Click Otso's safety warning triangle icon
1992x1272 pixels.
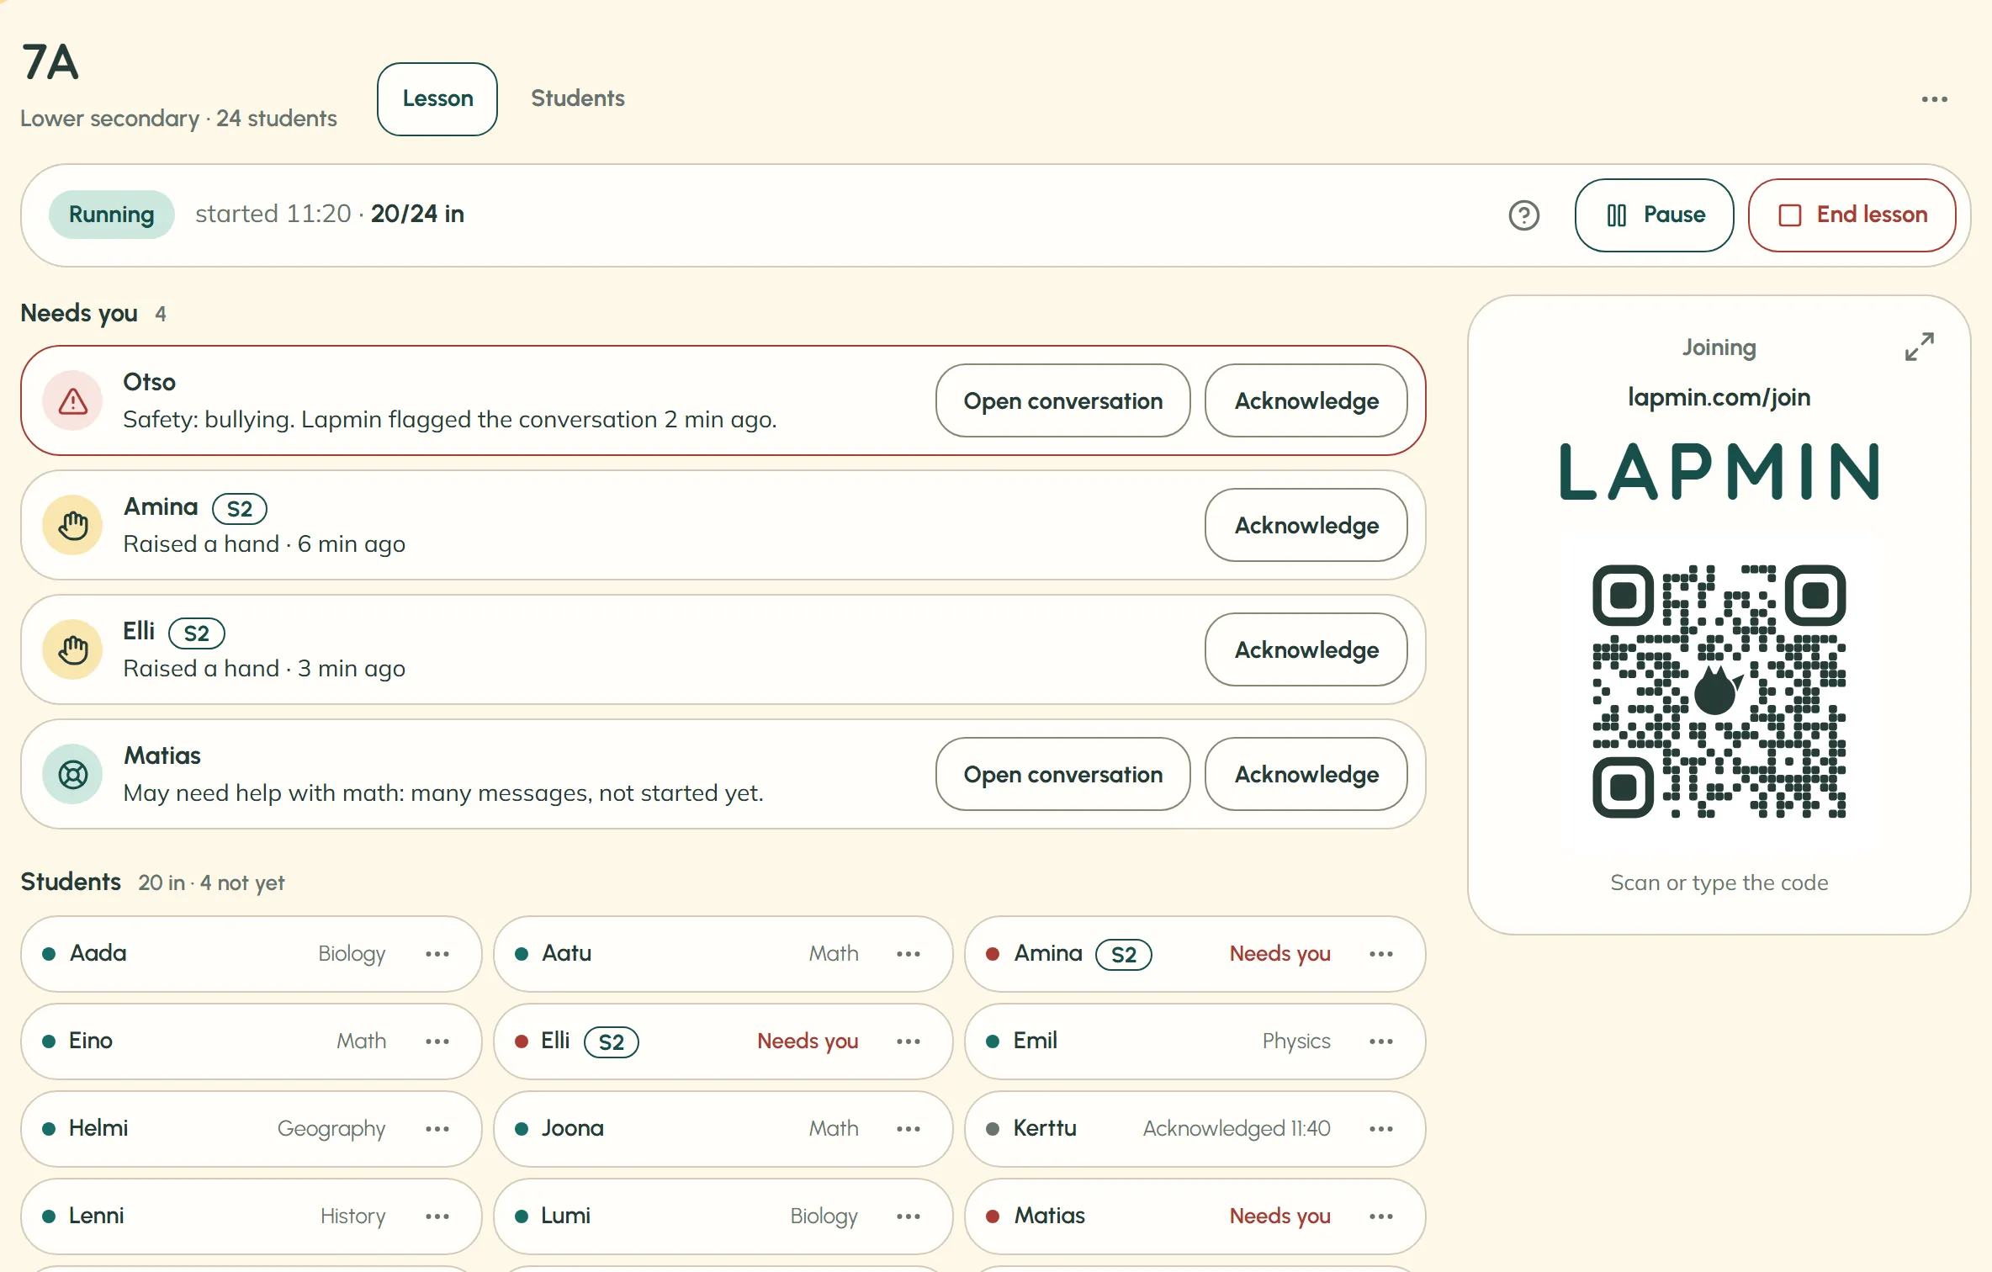point(73,400)
